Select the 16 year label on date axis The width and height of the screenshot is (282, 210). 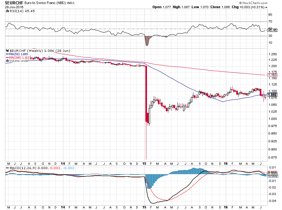(226, 163)
